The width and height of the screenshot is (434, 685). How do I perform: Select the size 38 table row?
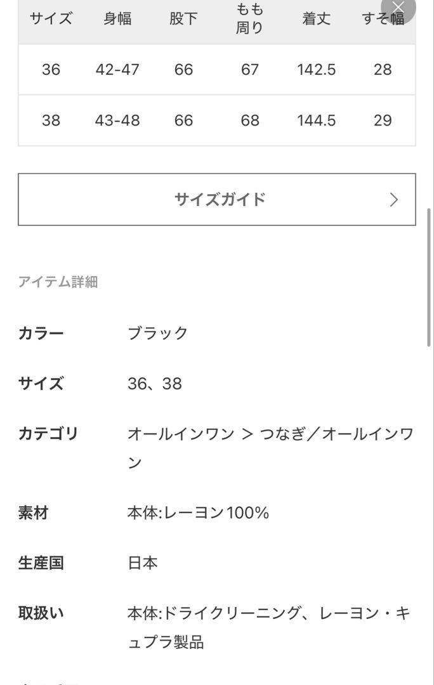(217, 120)
